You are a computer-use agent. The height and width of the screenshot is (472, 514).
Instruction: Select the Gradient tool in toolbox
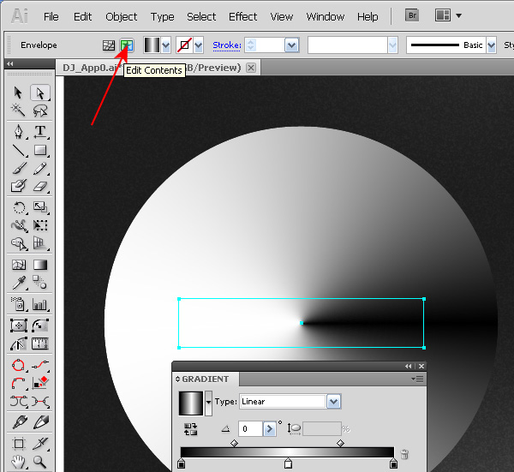pyautogui.click(x=40, y=265)
